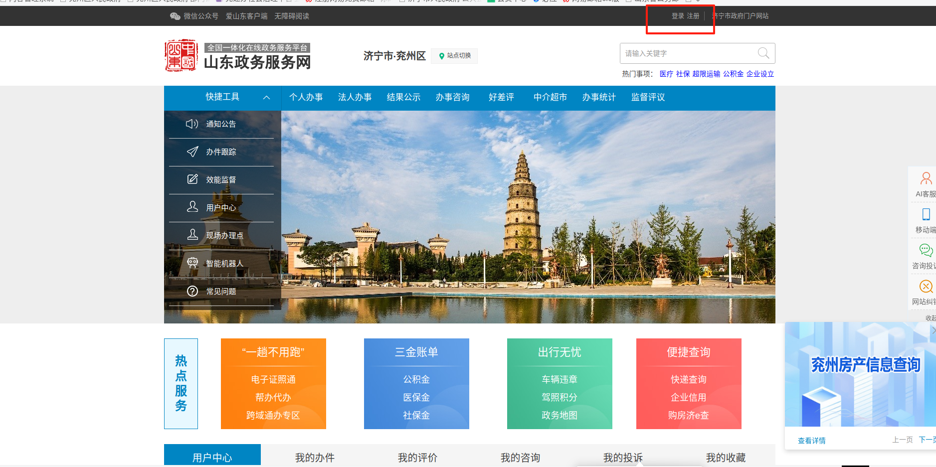Open the 通知公告 speaker icon

pyautogui.click(x=192, y=124)
